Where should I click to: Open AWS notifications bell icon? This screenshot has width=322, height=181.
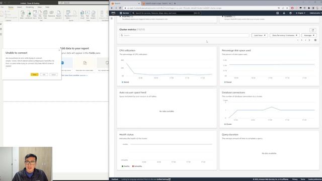coord(284,13)
